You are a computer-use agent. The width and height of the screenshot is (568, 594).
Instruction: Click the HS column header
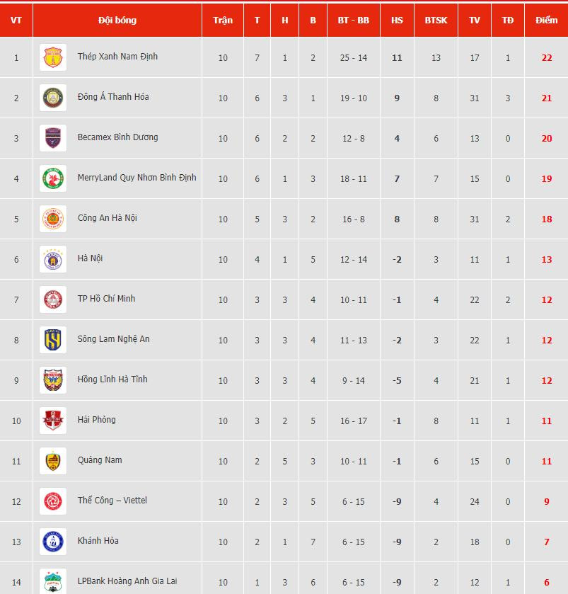[x=397, y=21]
